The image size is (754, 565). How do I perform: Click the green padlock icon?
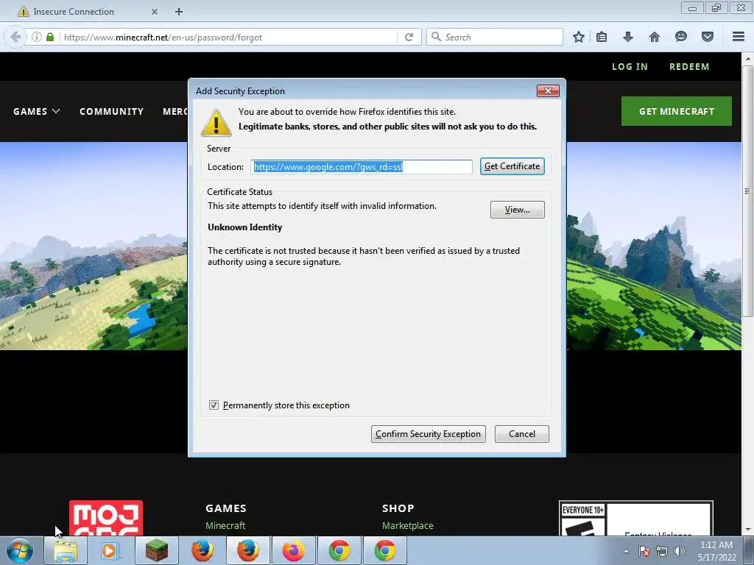(x=50, y=37)
